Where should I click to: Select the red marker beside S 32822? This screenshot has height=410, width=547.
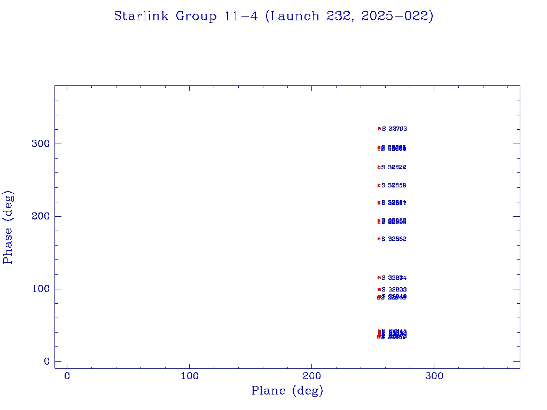379,167
